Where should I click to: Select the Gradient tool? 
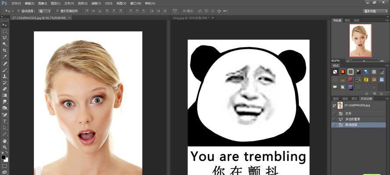pyautogui.click(x=4, y=95)
